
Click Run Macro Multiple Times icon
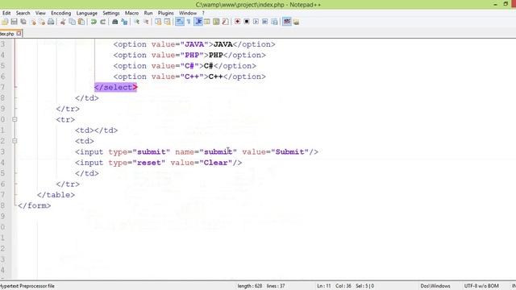(265, 22)
